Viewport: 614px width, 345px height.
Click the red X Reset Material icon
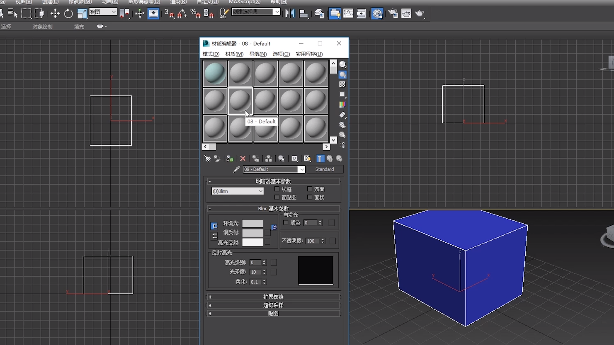click(x=243, y=159)
